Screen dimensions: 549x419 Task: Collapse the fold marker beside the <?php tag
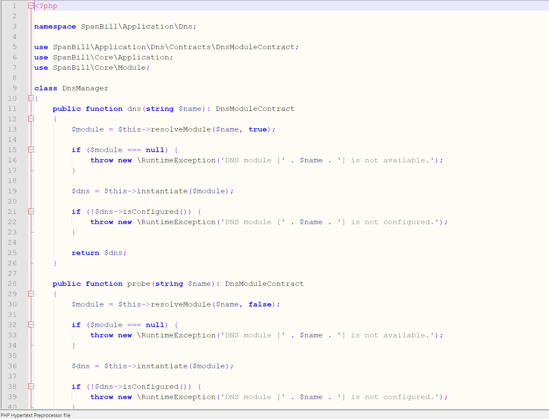(x=31, y=6)
